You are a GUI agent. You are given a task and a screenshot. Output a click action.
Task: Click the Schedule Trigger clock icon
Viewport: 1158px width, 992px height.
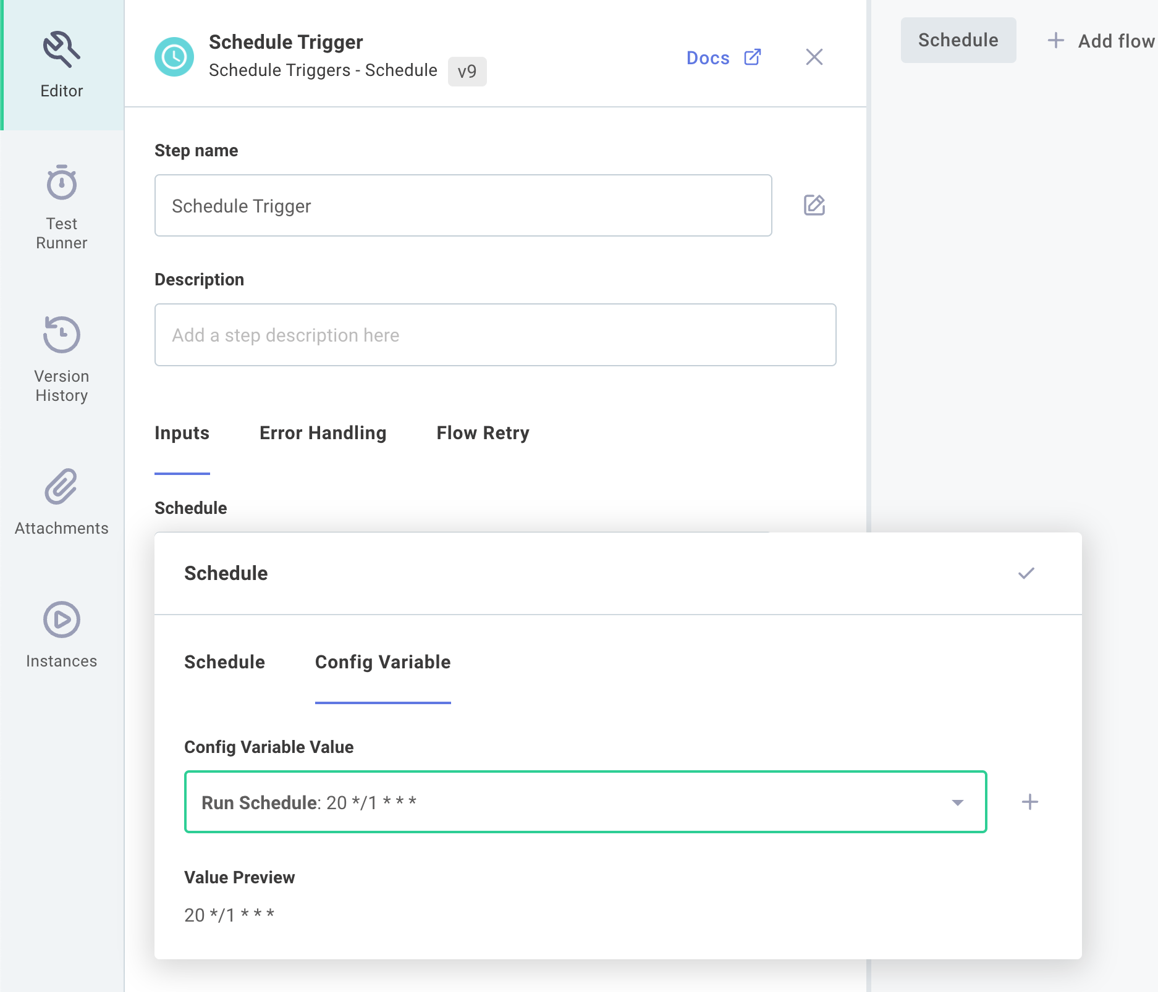tap(174, 57)
